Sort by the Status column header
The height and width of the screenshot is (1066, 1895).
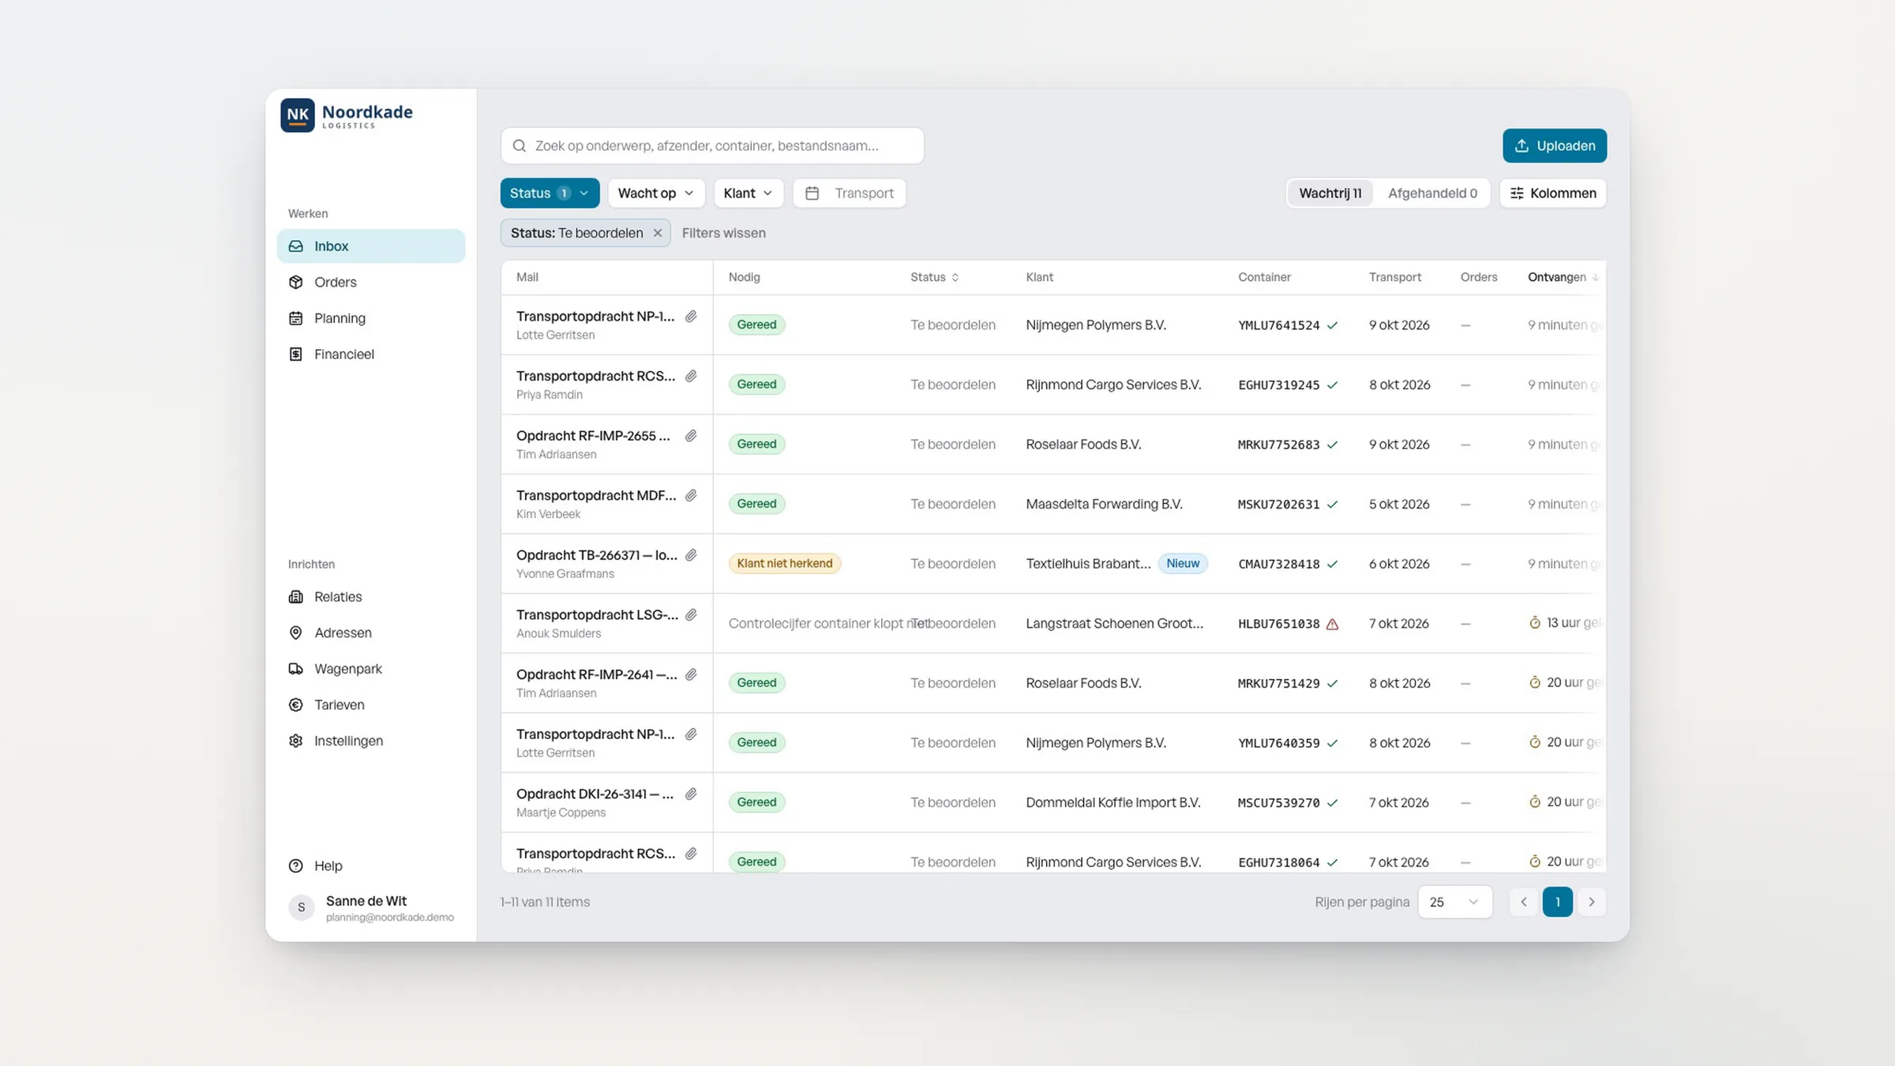pos(934,277)
